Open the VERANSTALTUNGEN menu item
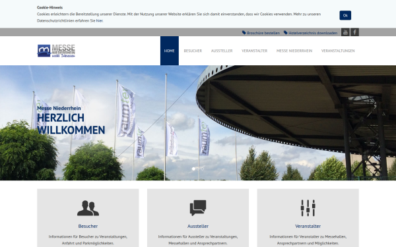This screenshot has width=396, height=247. tap(338, 51)
